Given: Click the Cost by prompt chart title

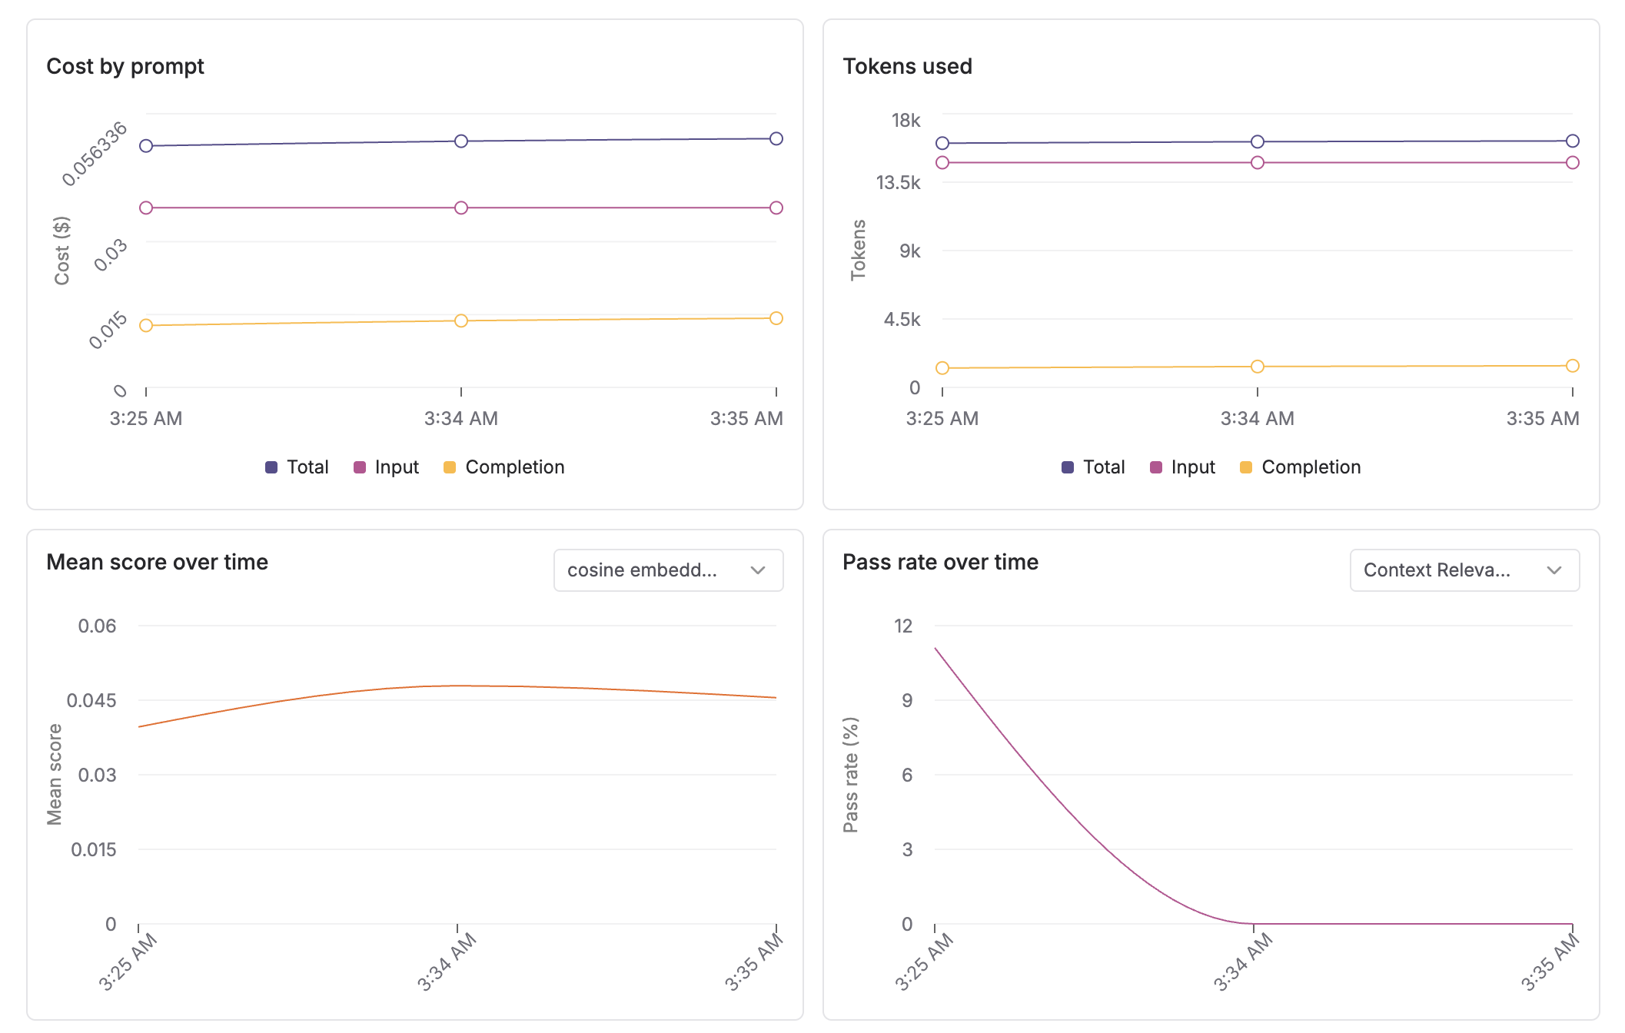Looking at the screenshot, I should pyautogui.click(x=125, y=67).
